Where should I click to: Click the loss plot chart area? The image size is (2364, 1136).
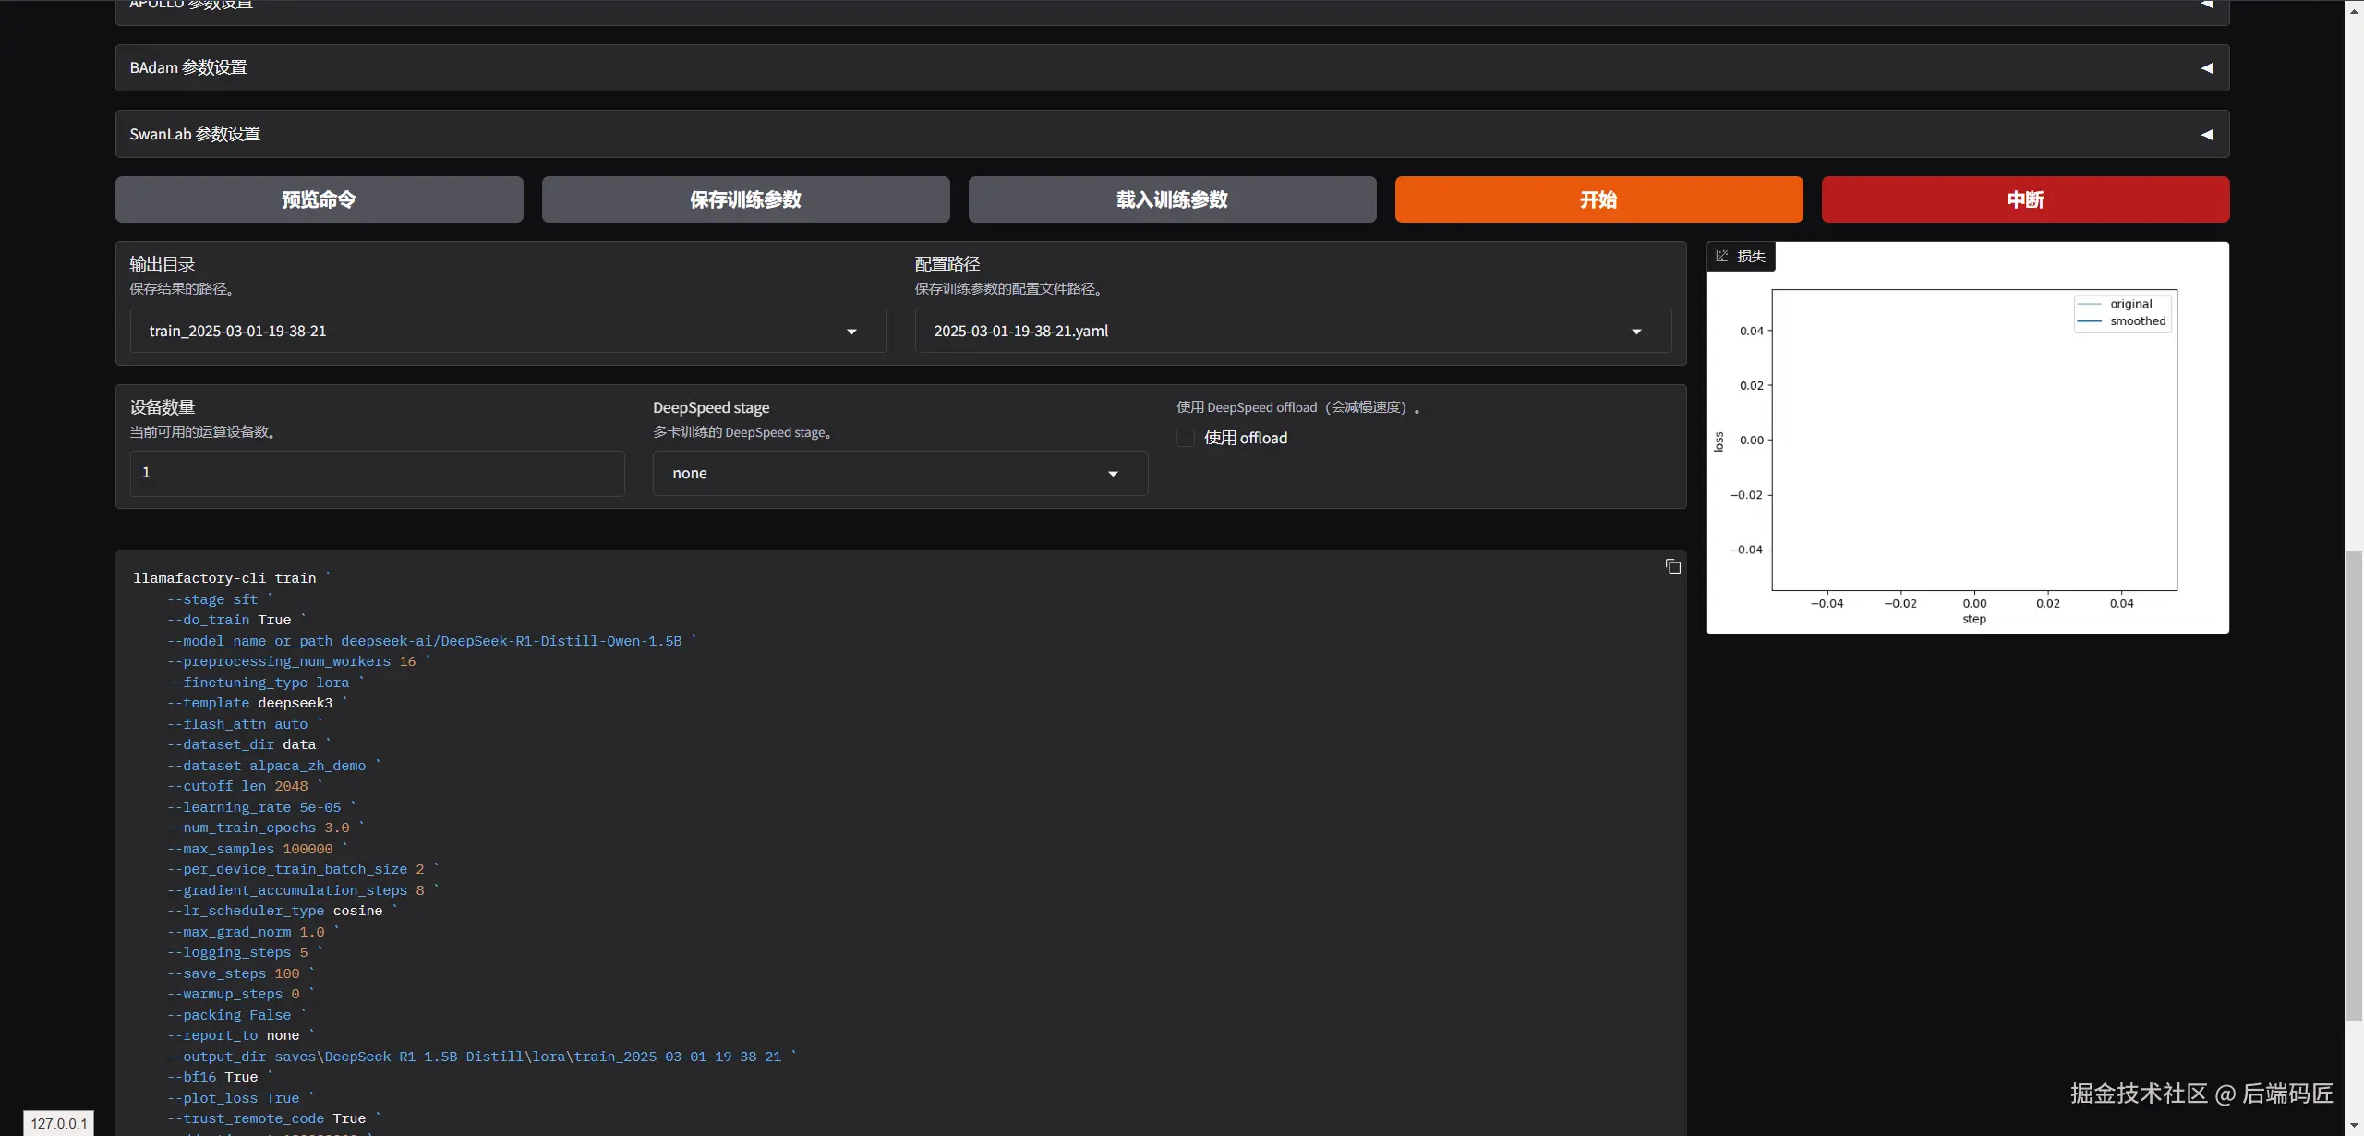point(1973,441)
